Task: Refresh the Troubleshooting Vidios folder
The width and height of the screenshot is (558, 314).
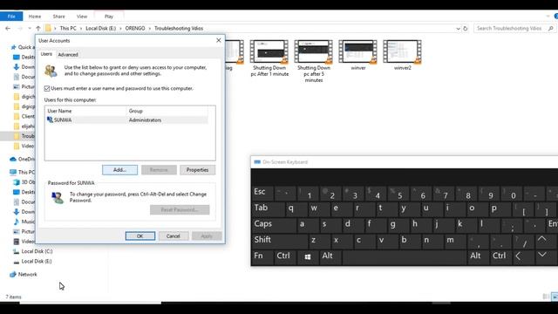Action: tap(465, 29)
